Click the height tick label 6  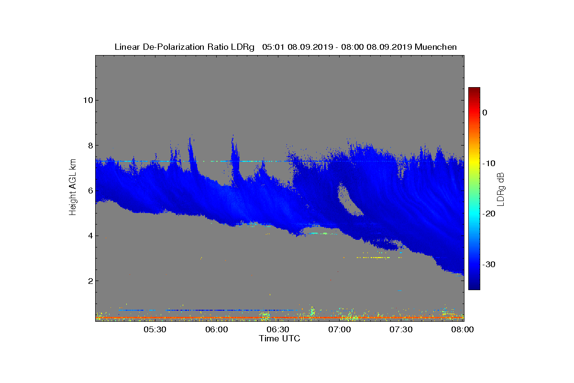(89, 191)
